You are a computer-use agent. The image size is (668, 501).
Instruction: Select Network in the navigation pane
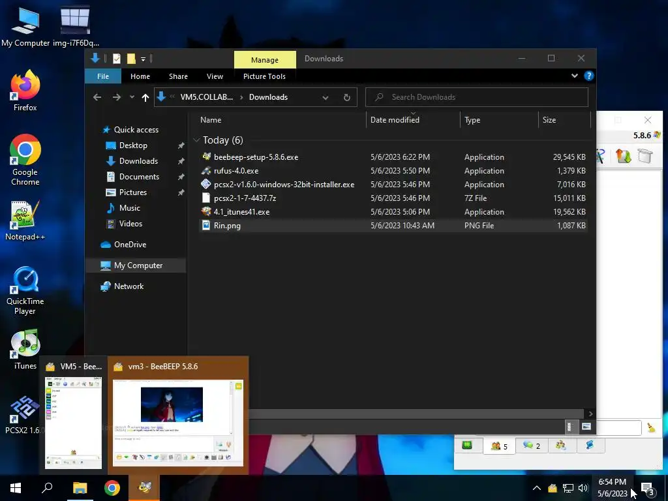(x=129, y=286)
